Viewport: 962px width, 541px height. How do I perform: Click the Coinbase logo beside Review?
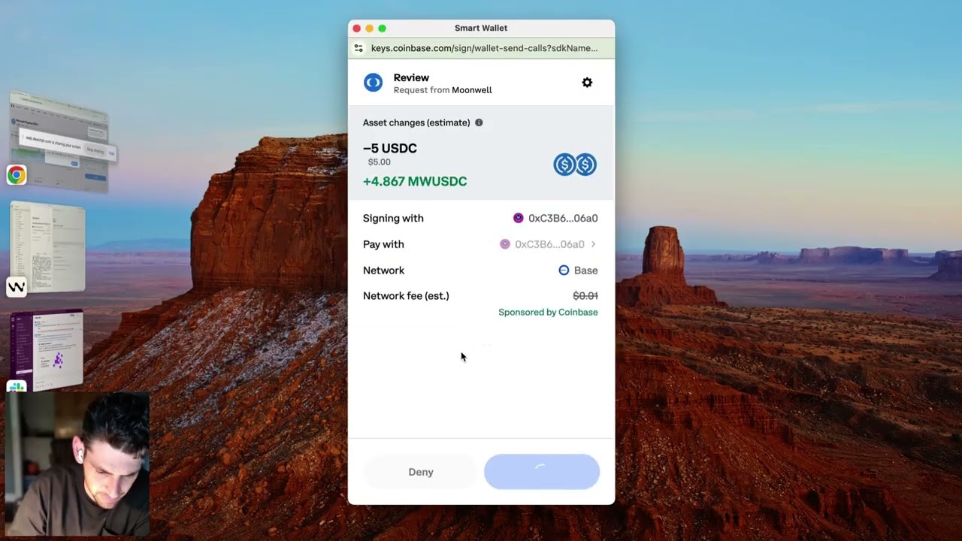[x=373, y=83]
